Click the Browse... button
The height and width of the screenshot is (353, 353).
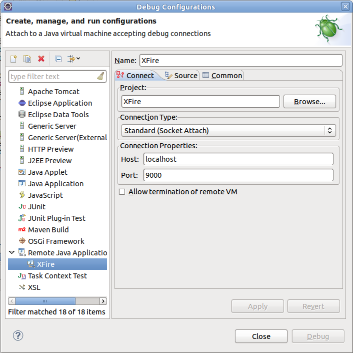click(309, 102)
